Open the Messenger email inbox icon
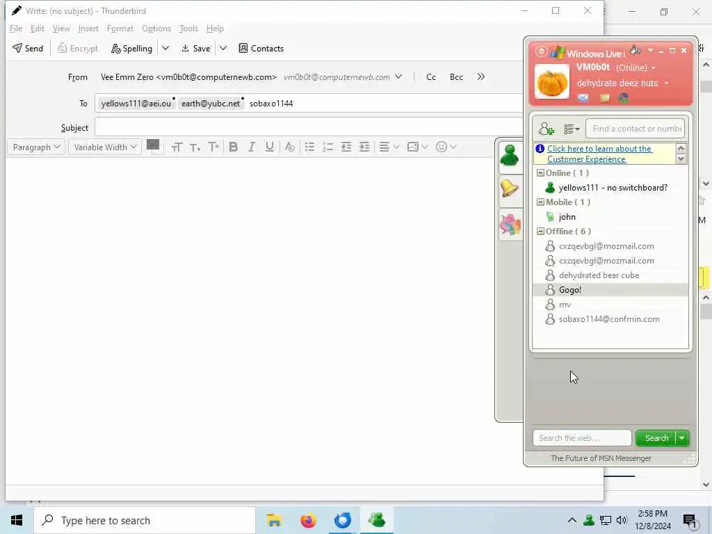 pyautogui.click(x=583, y=97)
